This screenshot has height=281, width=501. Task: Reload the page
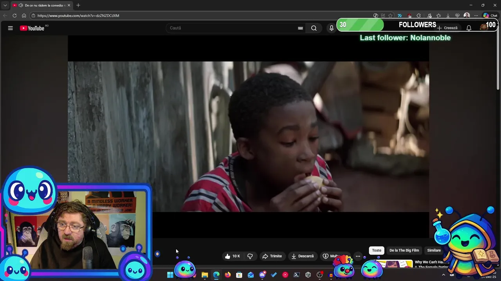(14, 16)
